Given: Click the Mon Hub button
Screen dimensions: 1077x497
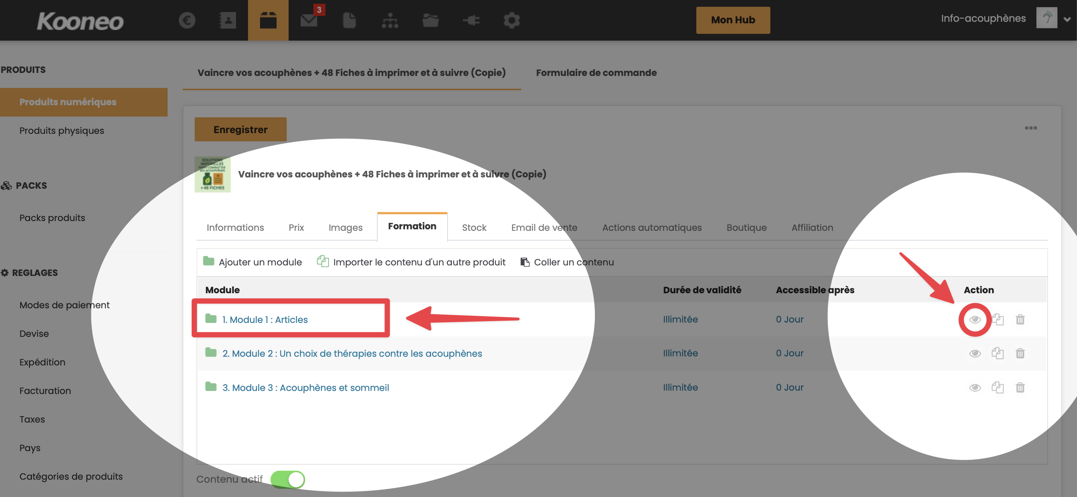Looking at the screenshot, I should (x=732, y=20).
